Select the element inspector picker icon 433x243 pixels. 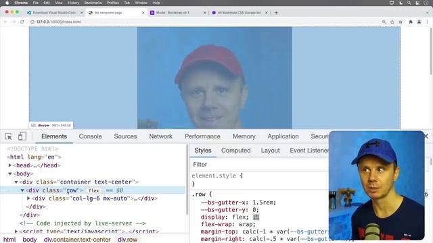pyautogui.click(x=8, y=136)
